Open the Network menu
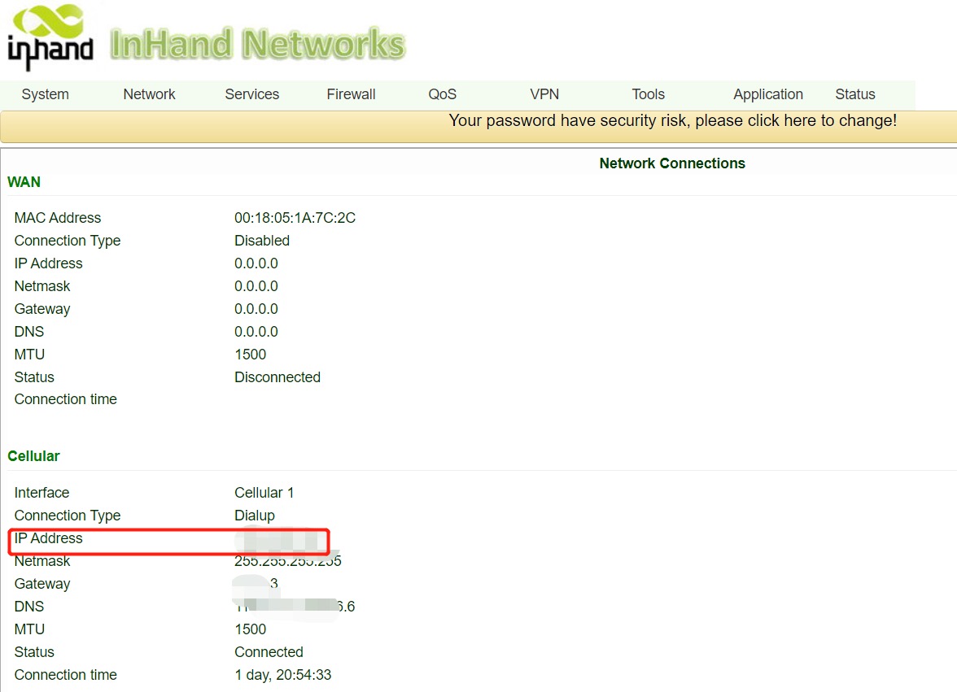The height and width of the screenshot is (692, 957). click(149, 94)
